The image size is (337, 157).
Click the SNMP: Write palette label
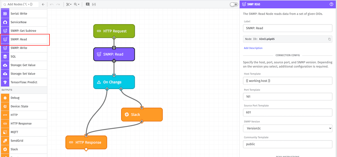[x=19, y=48]
